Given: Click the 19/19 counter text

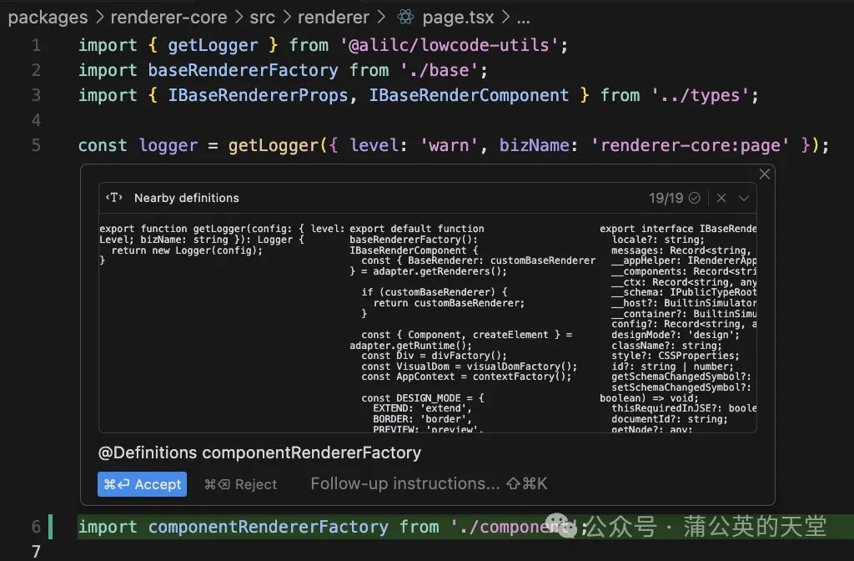Looking at the screenshot, I should 666,198.
